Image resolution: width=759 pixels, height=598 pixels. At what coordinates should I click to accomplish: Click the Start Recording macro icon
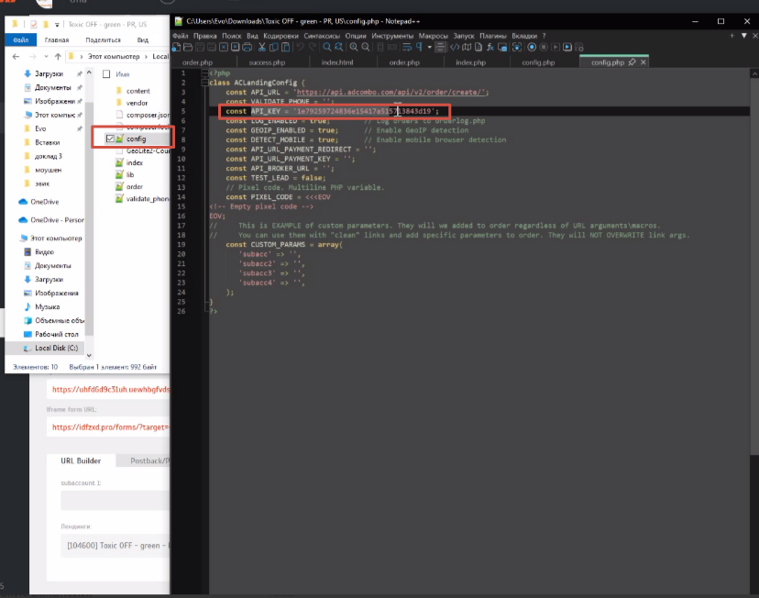click(x=532, y=47)
